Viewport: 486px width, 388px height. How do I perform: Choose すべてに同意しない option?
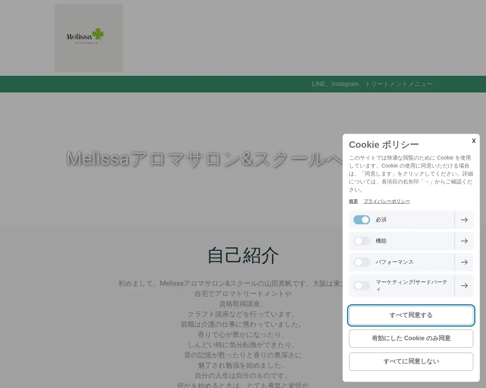[411, 361]
